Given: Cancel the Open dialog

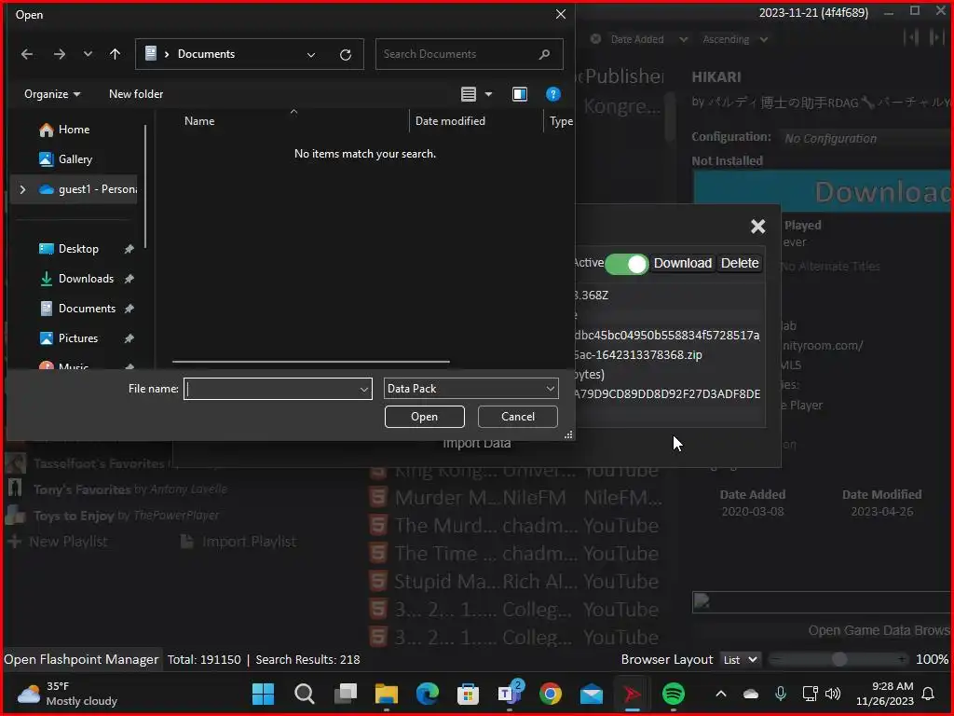Looking at the screenshot, I should (x=518, y=417).
